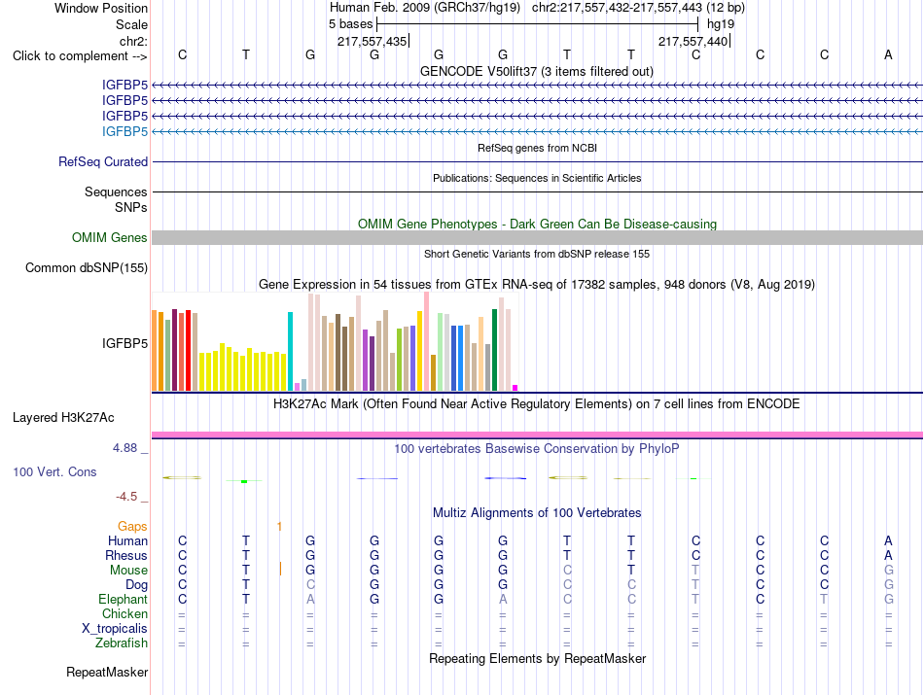Click the 'chr2:' ruler label
Viewport: 924px width, 695px height.
133,41
